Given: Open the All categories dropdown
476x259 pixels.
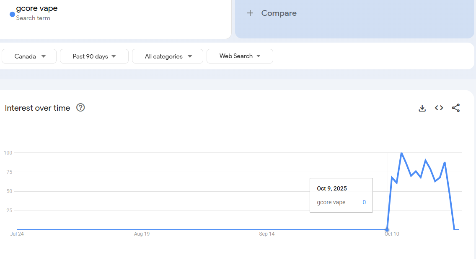Looking at the screenshot, I should point(168,56).
